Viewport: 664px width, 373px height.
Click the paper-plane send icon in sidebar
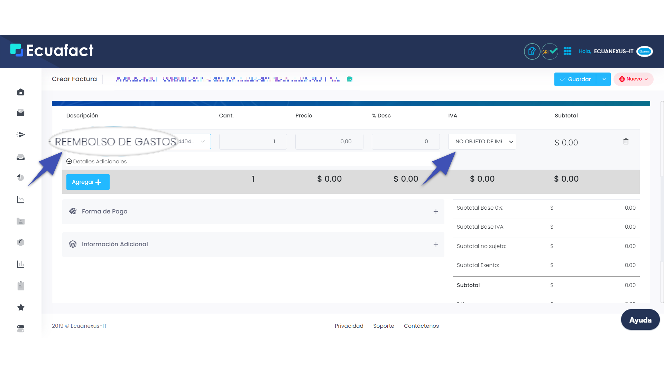(21, 135)
